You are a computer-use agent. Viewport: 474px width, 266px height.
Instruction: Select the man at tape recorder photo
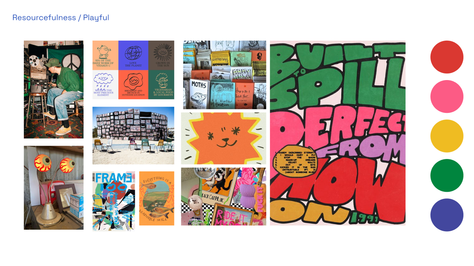click(54, 89)
